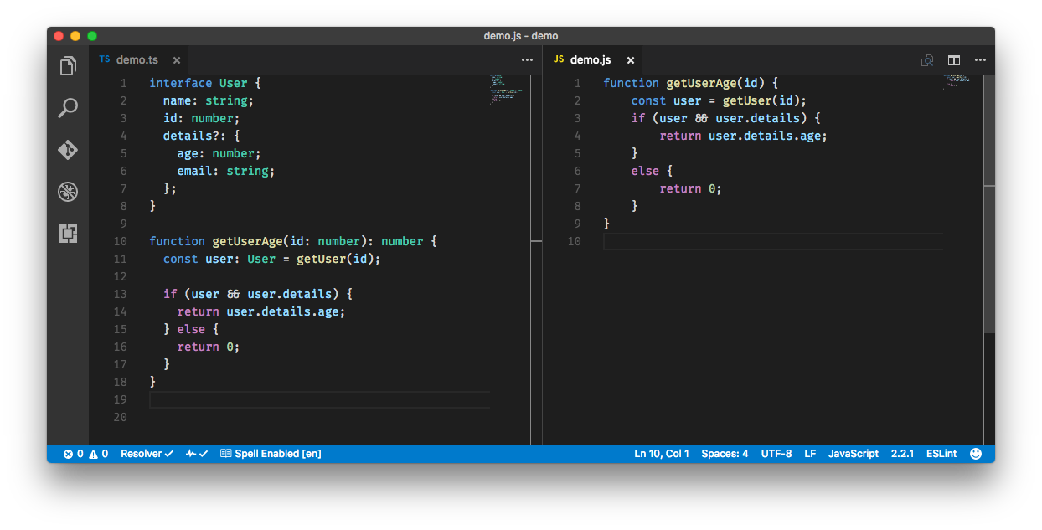Click 'email: string;' in demo.ts

click(226, 171)
